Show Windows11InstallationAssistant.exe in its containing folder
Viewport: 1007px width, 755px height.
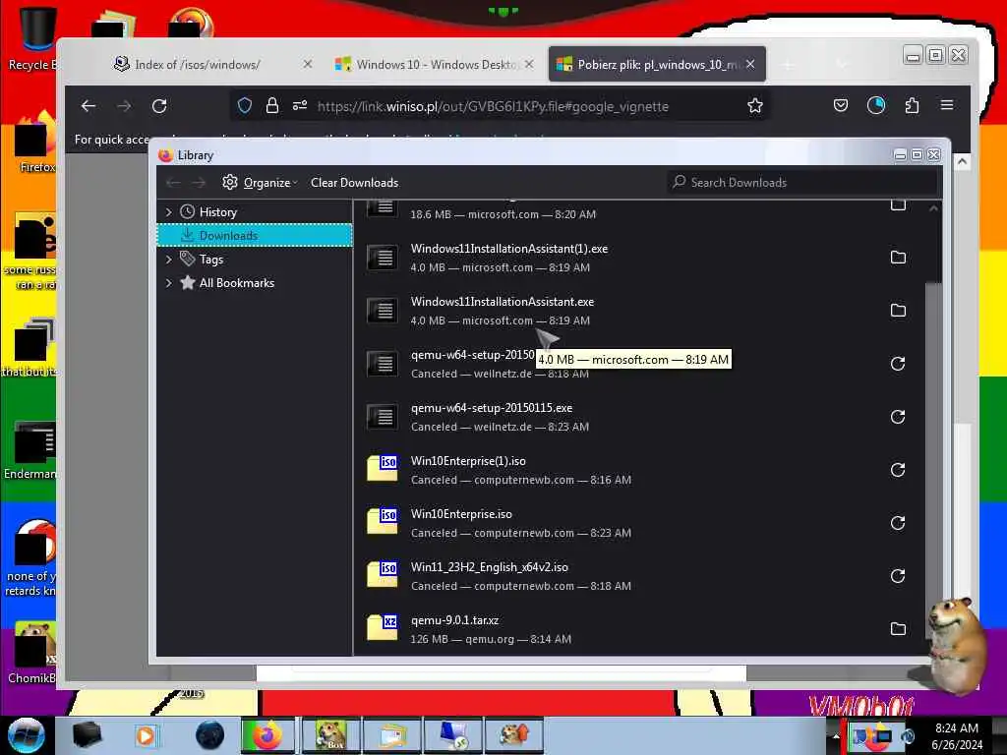[898, 311]
